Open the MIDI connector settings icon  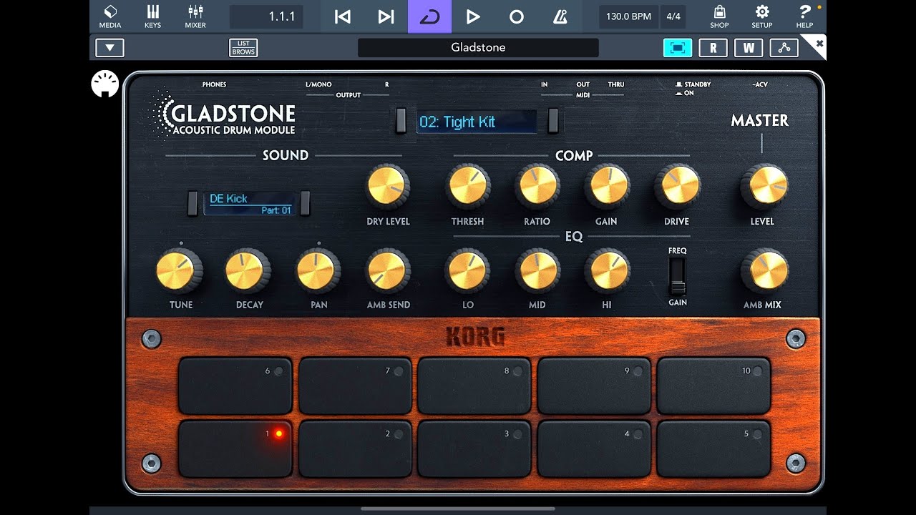pos(105,84)
